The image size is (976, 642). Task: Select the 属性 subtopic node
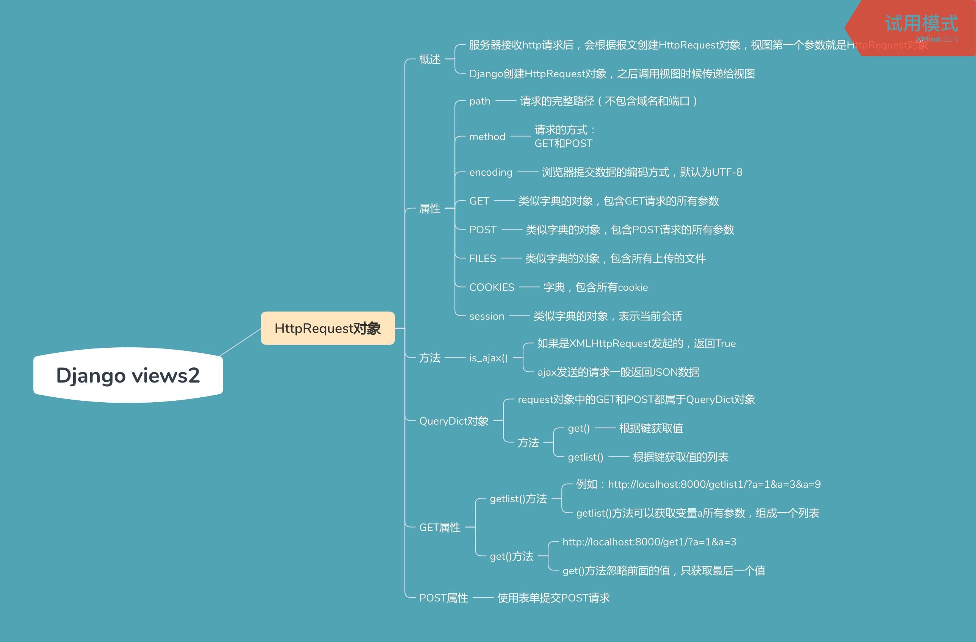point(429,209)
